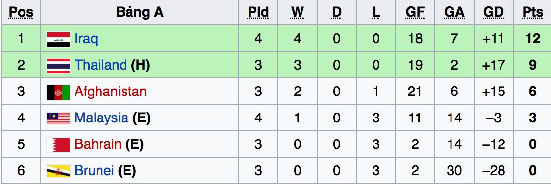Open the Iraq team link
This screenshot has width=551, height=188.
coord(86,39)
